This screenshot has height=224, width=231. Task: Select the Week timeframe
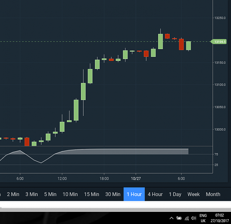193,194
